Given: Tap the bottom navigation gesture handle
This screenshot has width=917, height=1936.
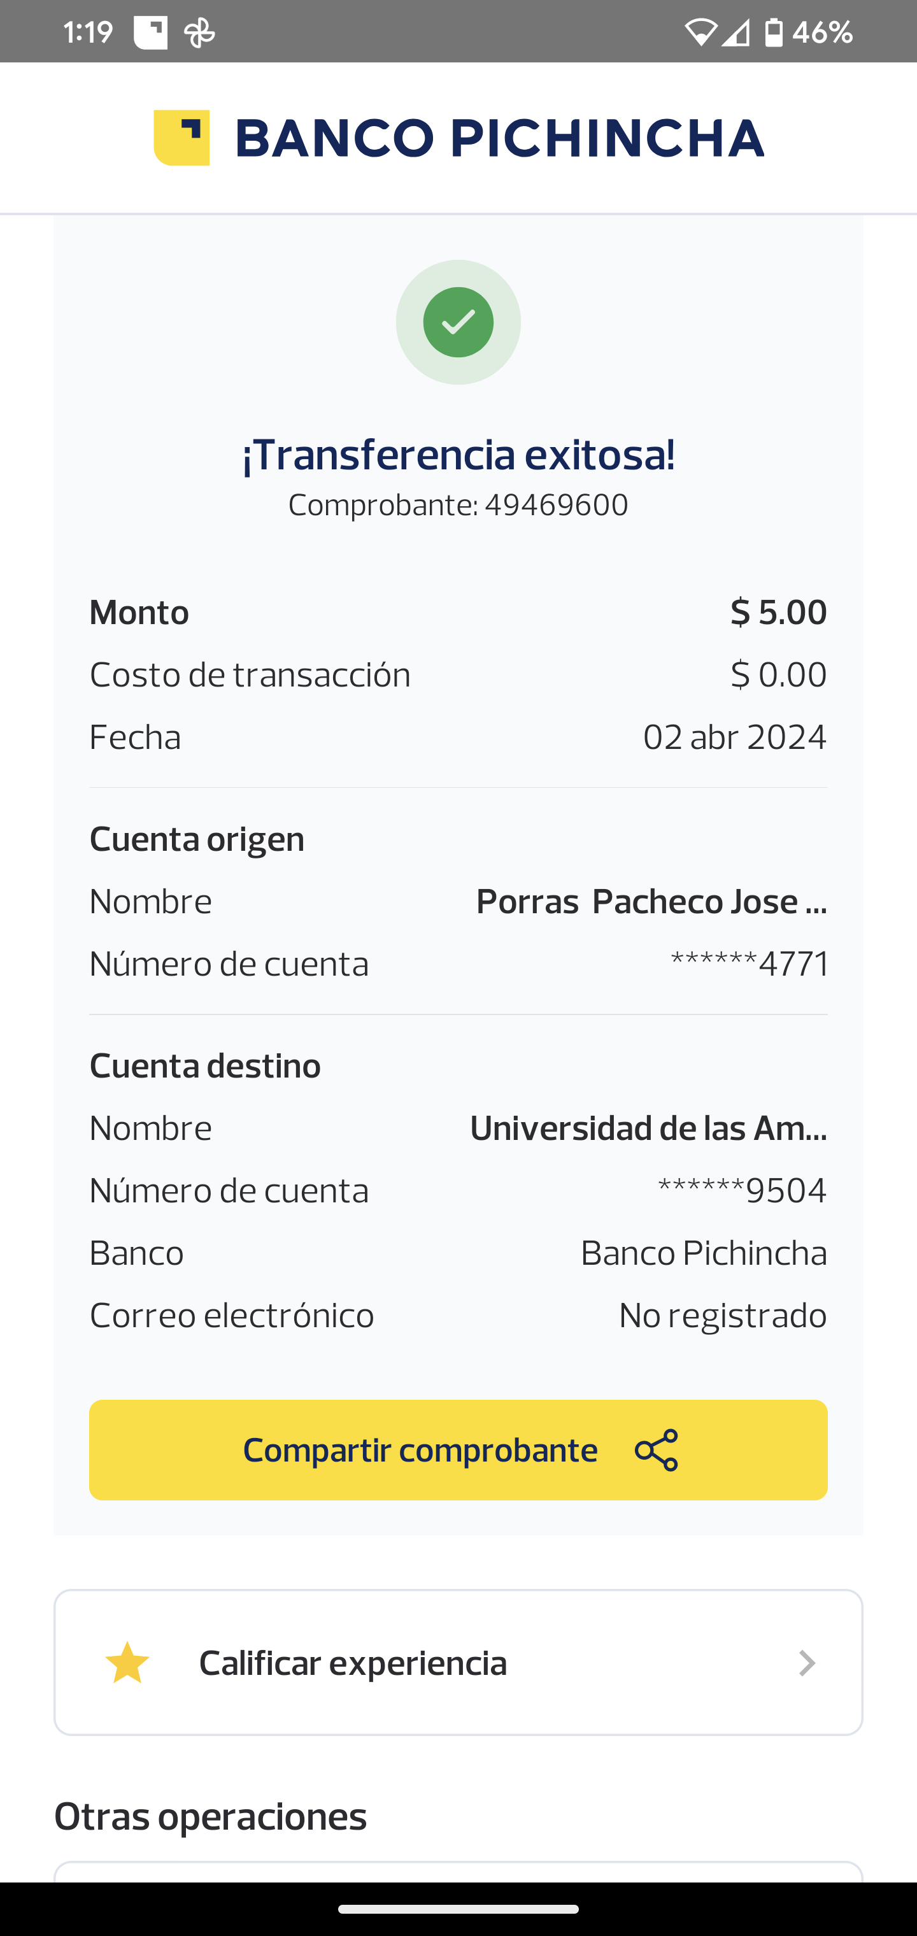Looking at the screenshot, I should 458,1908.
